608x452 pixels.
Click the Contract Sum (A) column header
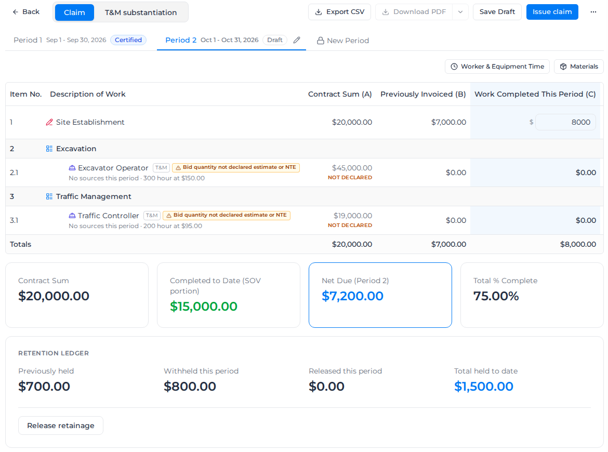pyautogui.click(x=340, y=94)
